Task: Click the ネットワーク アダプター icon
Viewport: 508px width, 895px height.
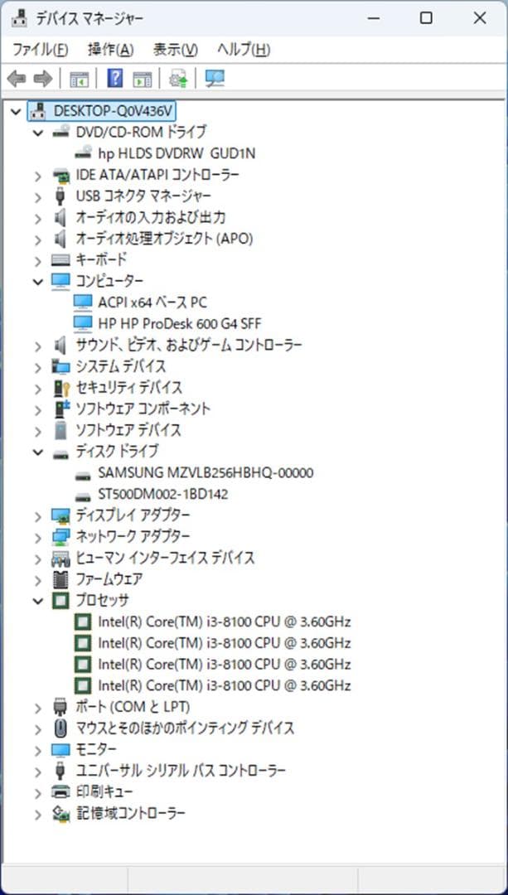Action: 61,537
